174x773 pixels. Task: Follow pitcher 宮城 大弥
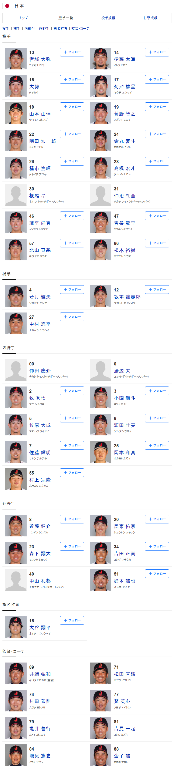(x=72, y=52)
